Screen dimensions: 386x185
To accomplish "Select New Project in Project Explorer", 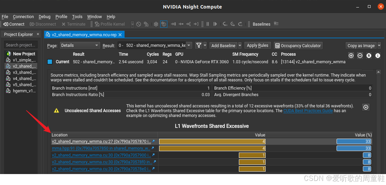I will [21, 54].
